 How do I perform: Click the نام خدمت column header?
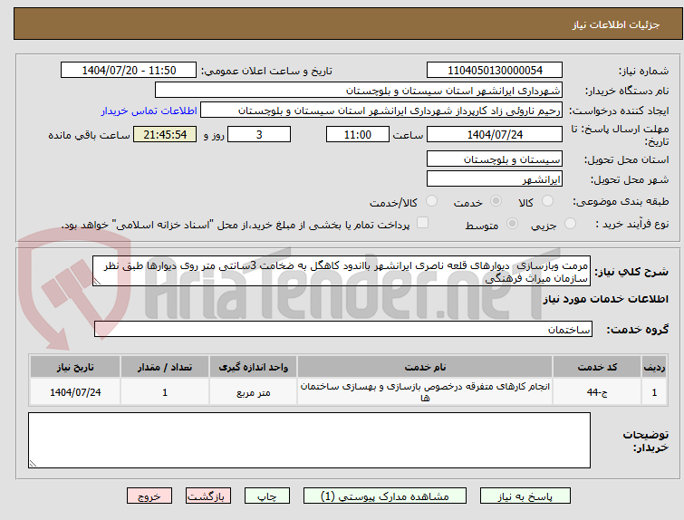[425, 367]
